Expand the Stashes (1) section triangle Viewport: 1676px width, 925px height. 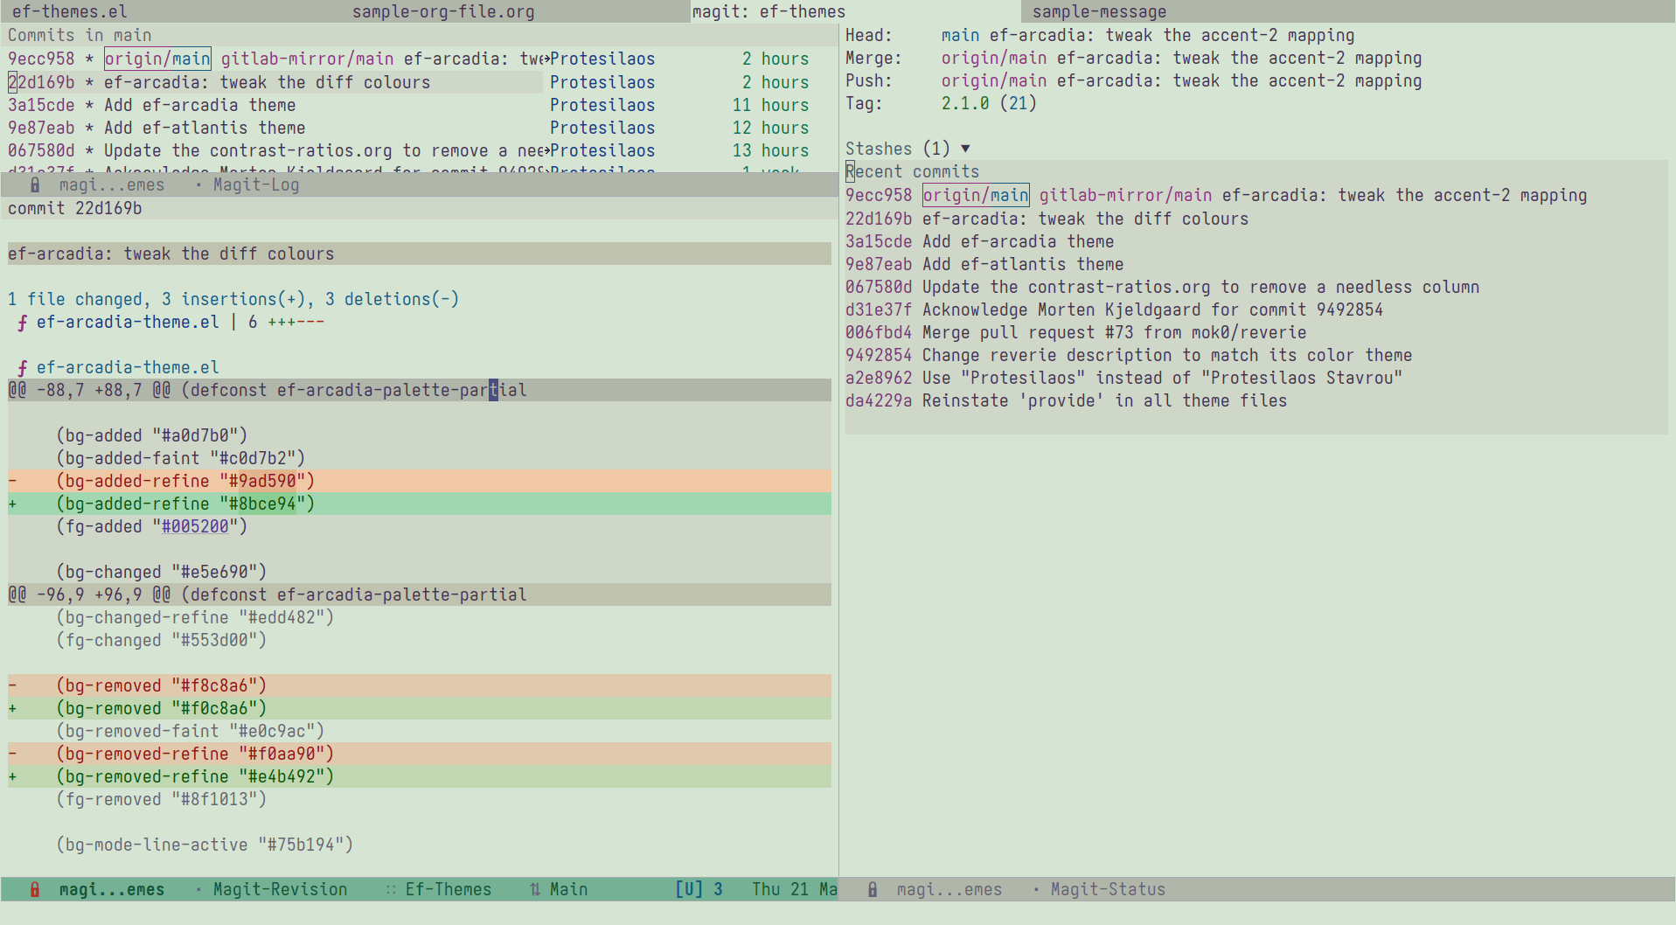pyautogui.click(x=965, y=150)
